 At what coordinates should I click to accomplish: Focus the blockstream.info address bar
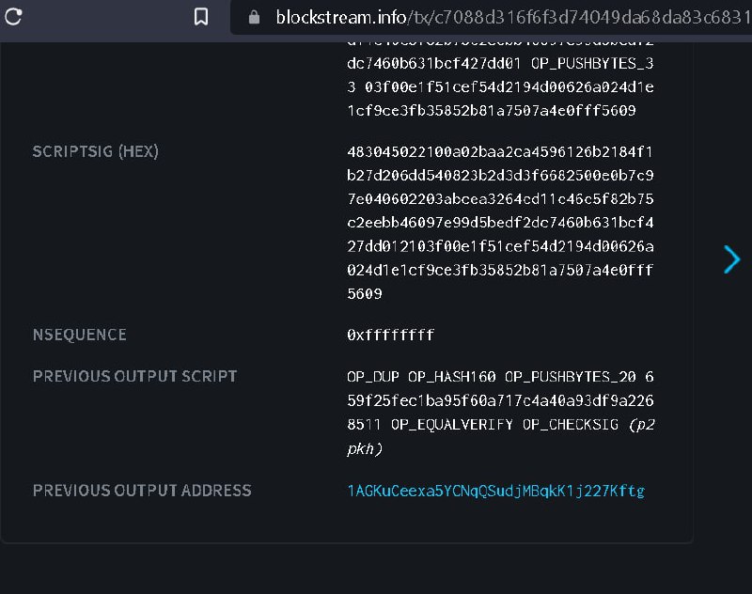tap(491, 17)
